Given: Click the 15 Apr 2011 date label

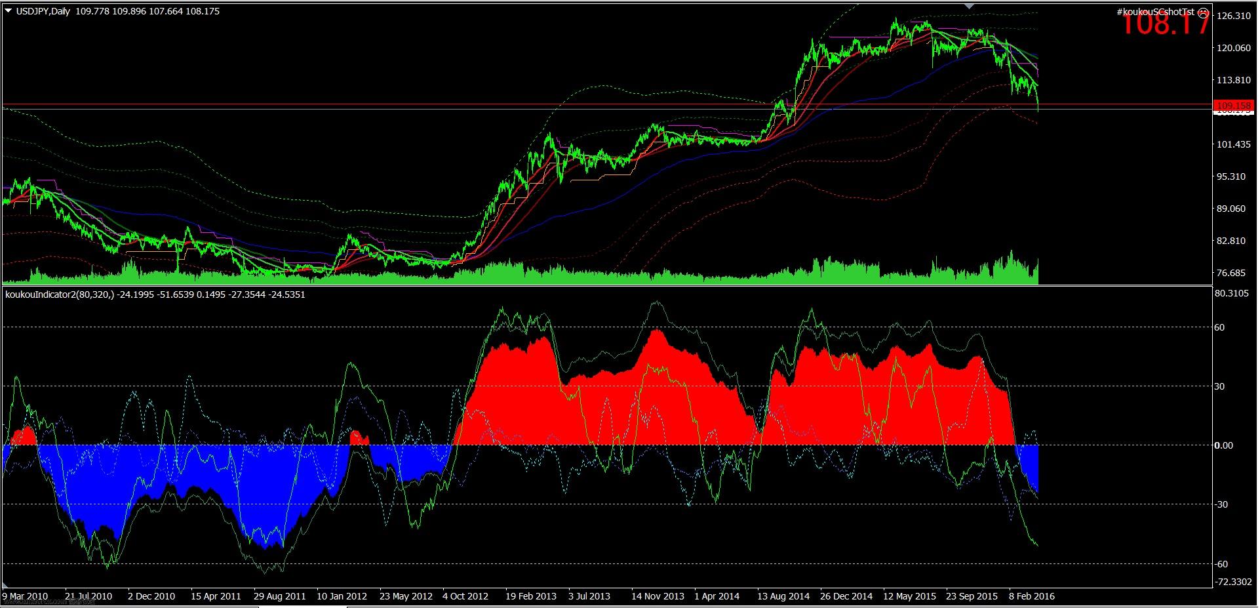Looking at the screenshot, I should click(216, 596).
